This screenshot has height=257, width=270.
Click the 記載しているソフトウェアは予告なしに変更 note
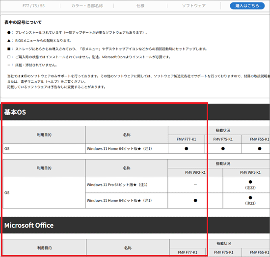coord(56,87)
